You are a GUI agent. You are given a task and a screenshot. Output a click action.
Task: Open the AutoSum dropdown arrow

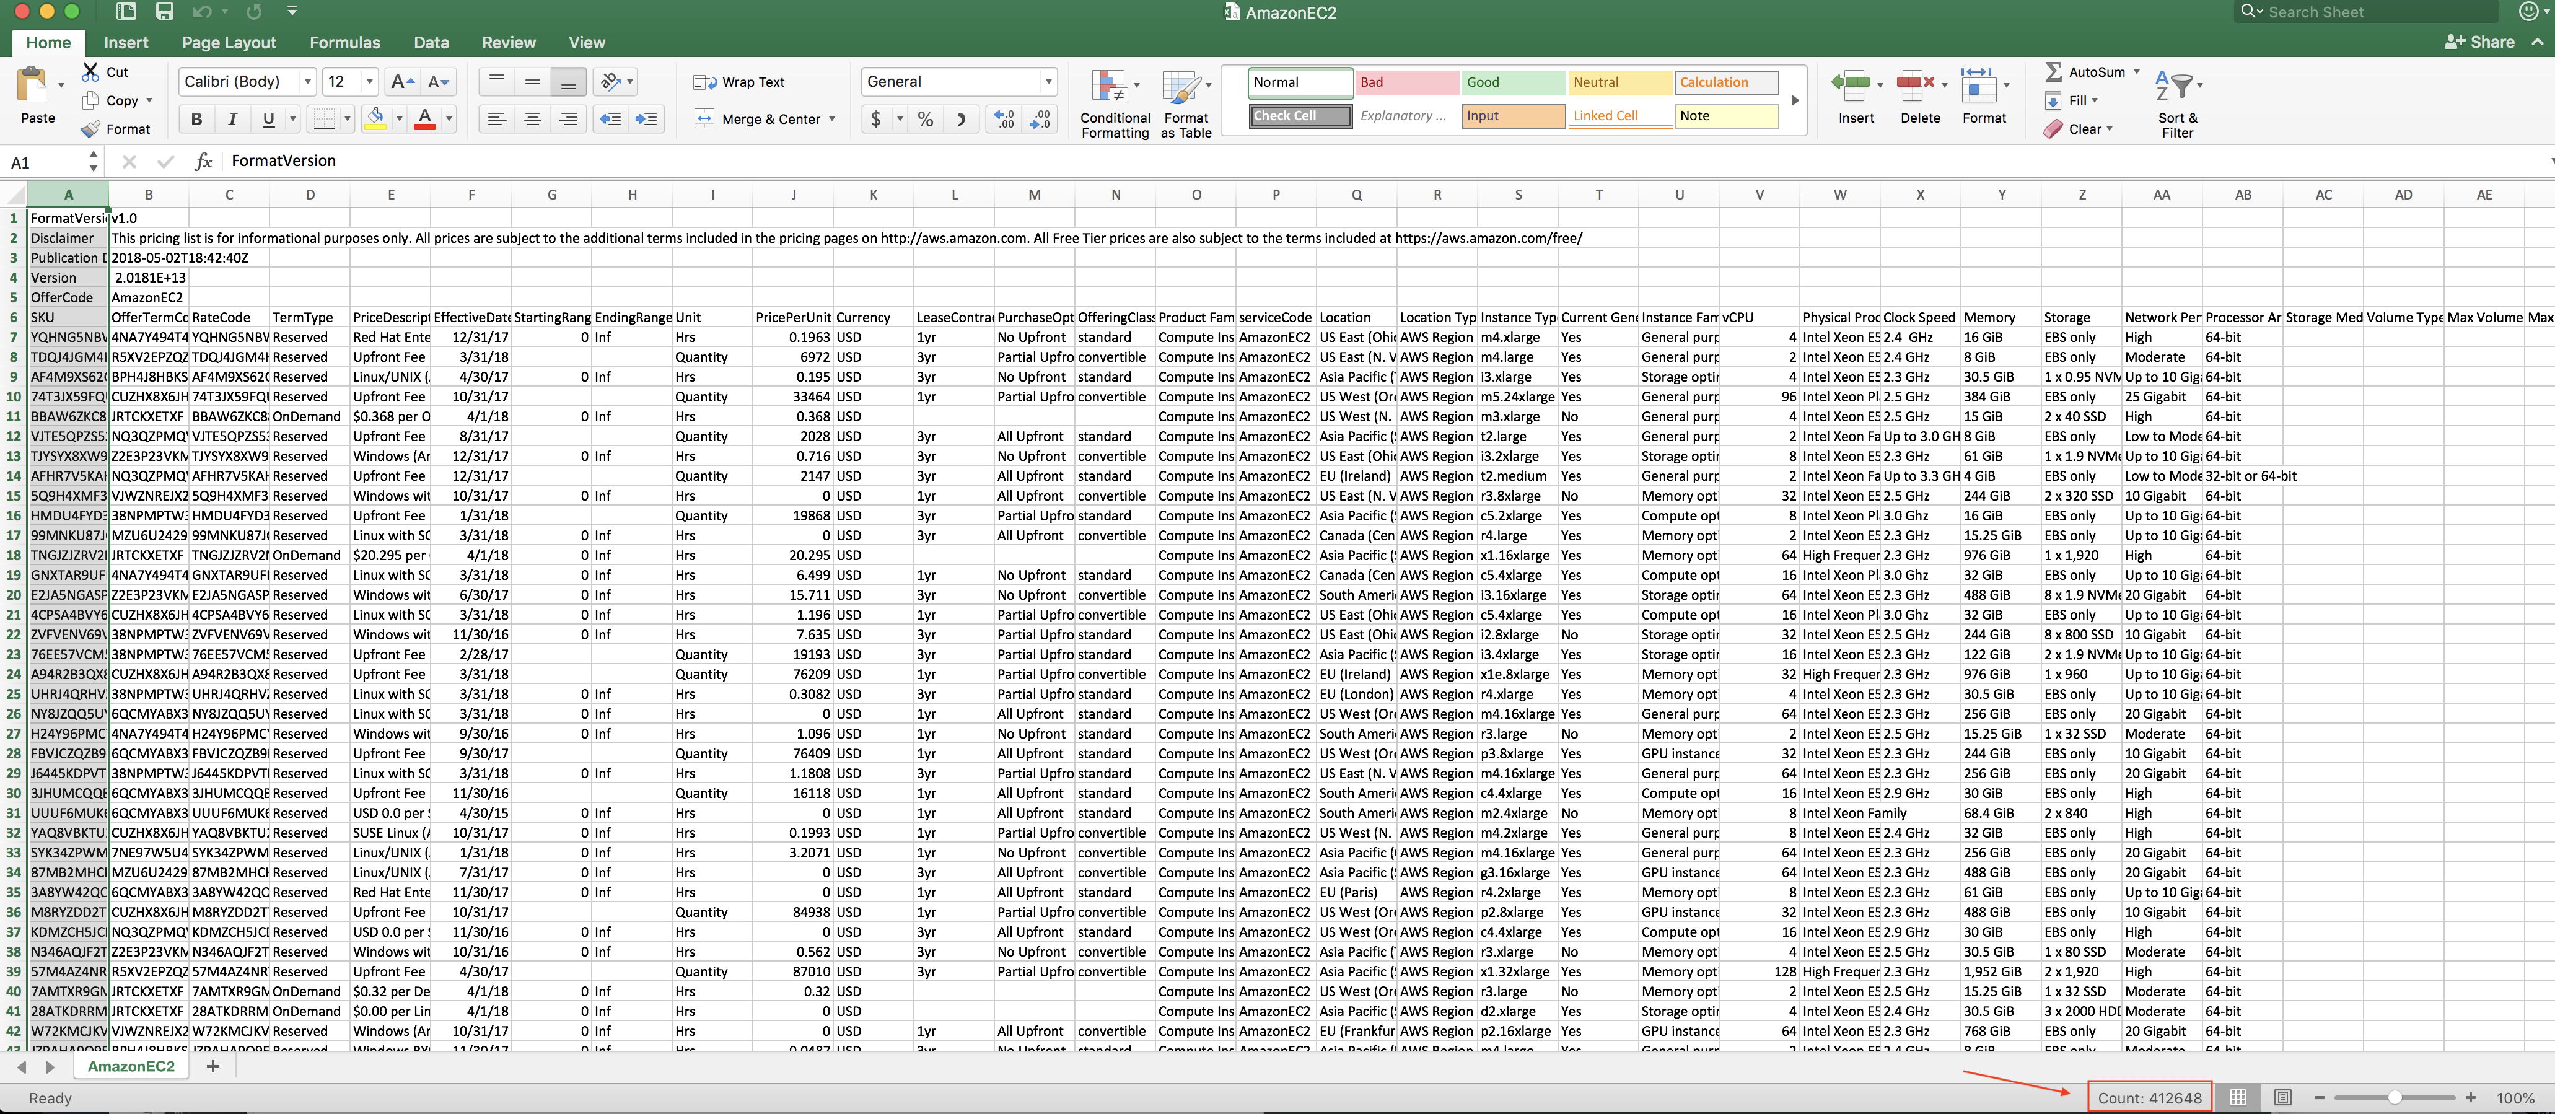coord(2137,71)
